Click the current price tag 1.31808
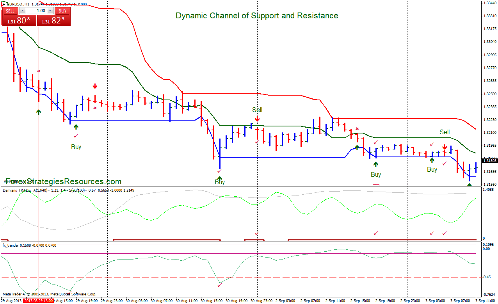This screenshot has height=304, width=498. coord(489,160)
